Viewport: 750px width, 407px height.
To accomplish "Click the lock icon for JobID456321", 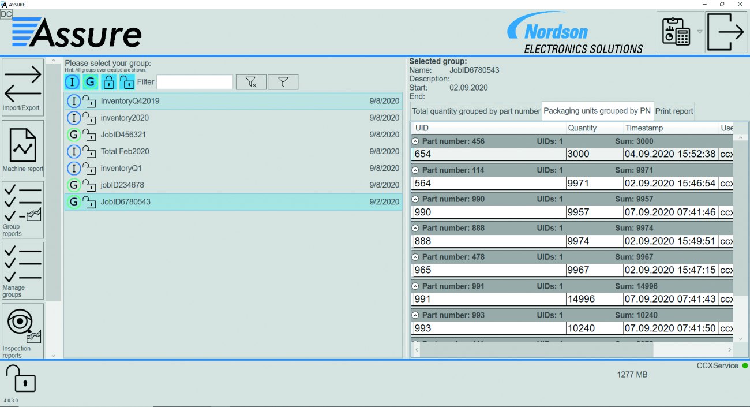I will (89, 135).
